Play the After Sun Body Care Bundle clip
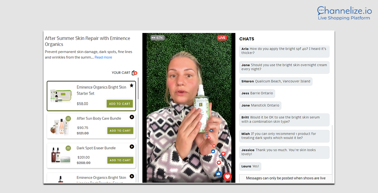Screen dimensions: 378x193 point(132,117)
